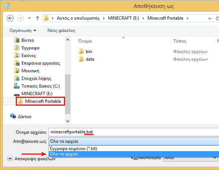Screen dimensions: 219x170
Task: Click the folder icon in address bar
Action: coord(46,18)
